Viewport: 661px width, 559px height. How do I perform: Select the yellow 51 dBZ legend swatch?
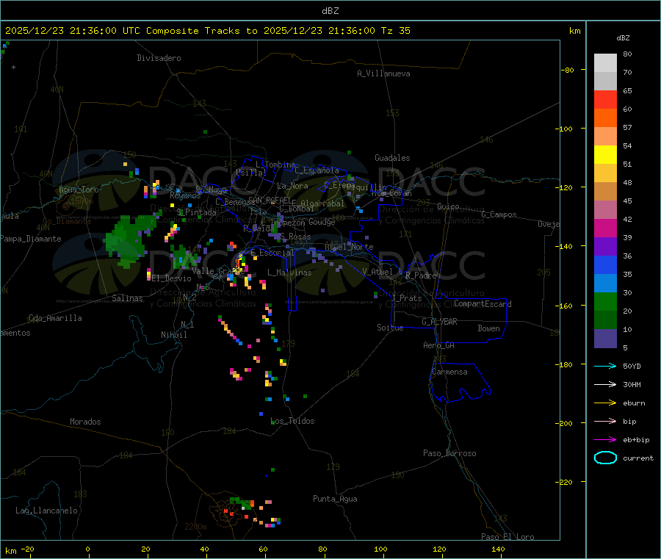coord(605,155)
